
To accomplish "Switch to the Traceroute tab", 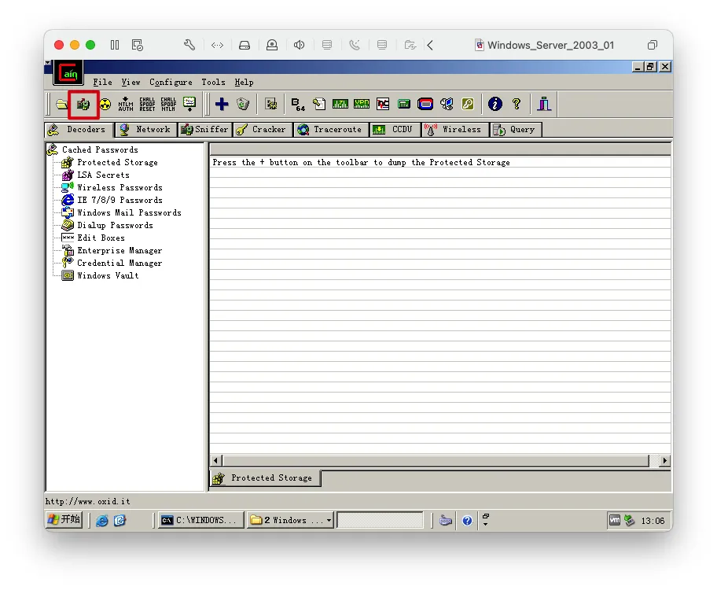I will [x=331, y=130].
